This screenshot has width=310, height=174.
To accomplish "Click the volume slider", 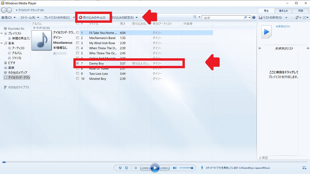I will [x=186, y=168].
